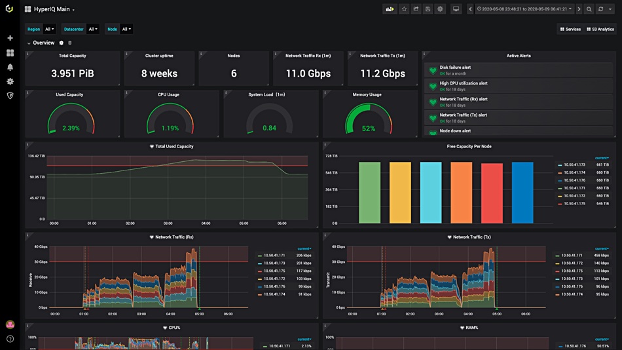
Task: Toggle 10.50.41.176 series in Network Traffic (Rx) legend
Action: 274,286
